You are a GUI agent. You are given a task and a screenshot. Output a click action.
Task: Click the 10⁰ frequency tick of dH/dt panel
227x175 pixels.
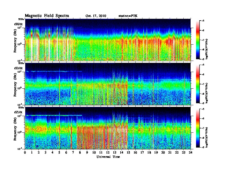click(20, 44)
